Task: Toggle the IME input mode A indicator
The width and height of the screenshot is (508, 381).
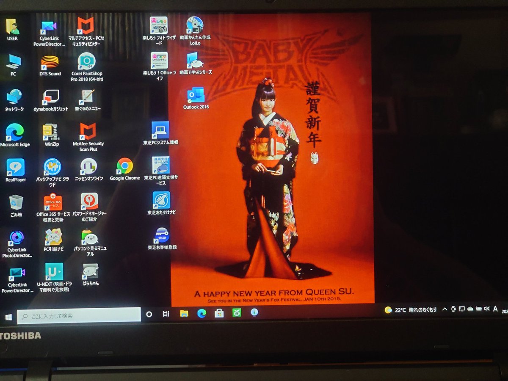Action: tap(495, 309)
